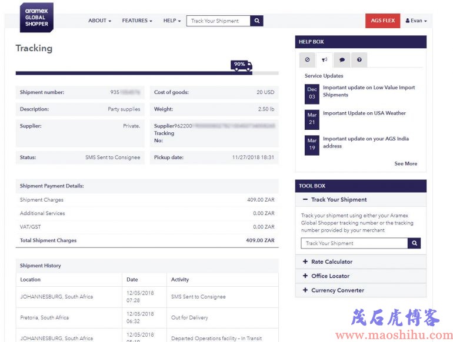Click the search icon in the header tracking bar
This screenshot has height=342, width=453.
pyautogui.click(x=257, y=21)
